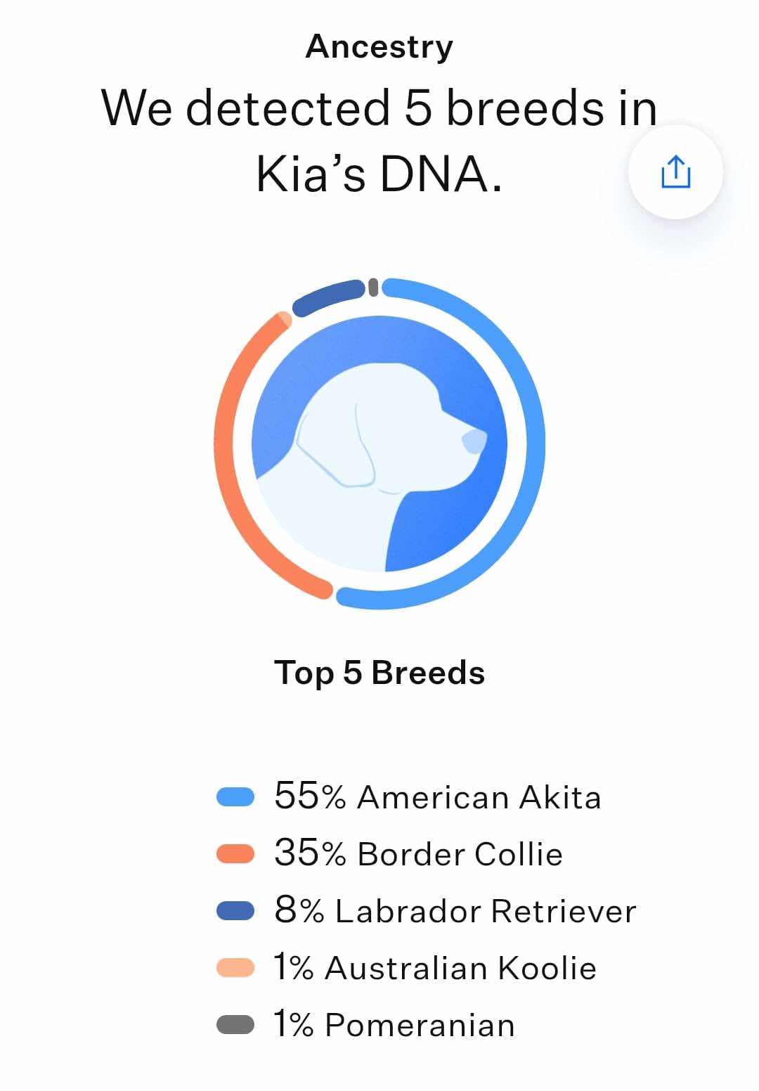This screenshot has height=1091, width=759.
Task: Click the dog silhouette illustration
Action: click(x=379, y=444)
